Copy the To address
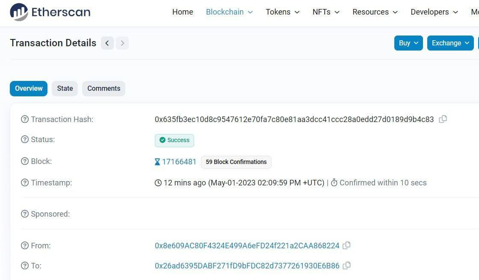This screenshot has height=280, width=479. coord(347,265)
